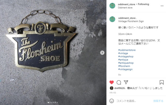Screen dimensions: 166x105
Task: Open #vintagesign hashtag
Action: coord(125,69)
